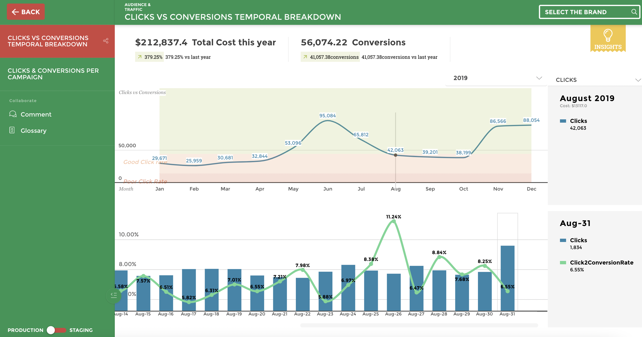Collapse the sidebar with round menu button
Image resolution: width=642 pixels, height=337 pixels.
coord(114,295)
